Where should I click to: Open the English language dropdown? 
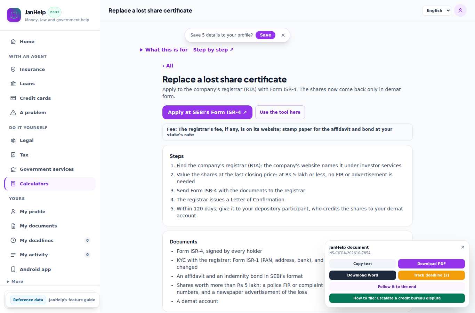click(x=437, y=10)
